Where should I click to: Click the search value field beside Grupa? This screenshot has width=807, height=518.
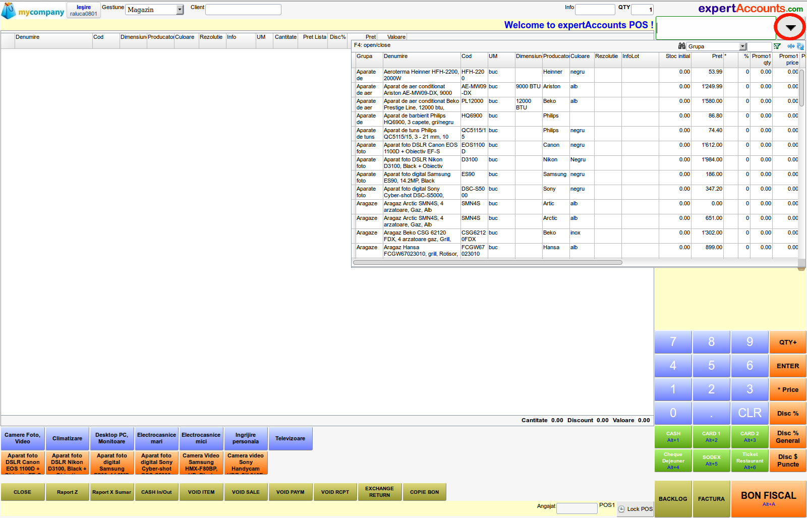(759, 46)
